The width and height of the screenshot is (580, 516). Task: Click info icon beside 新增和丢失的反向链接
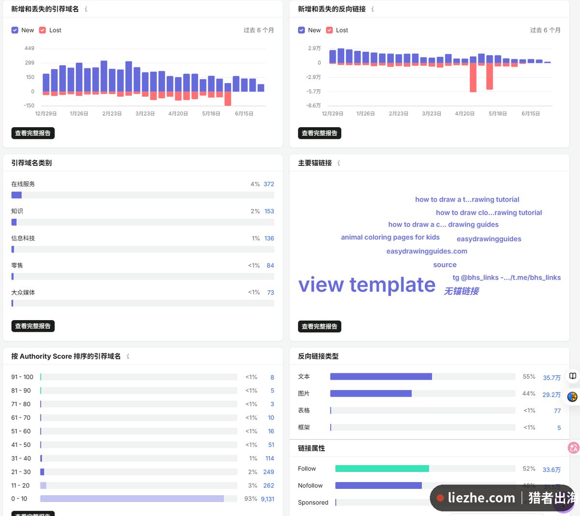point(373,9)
